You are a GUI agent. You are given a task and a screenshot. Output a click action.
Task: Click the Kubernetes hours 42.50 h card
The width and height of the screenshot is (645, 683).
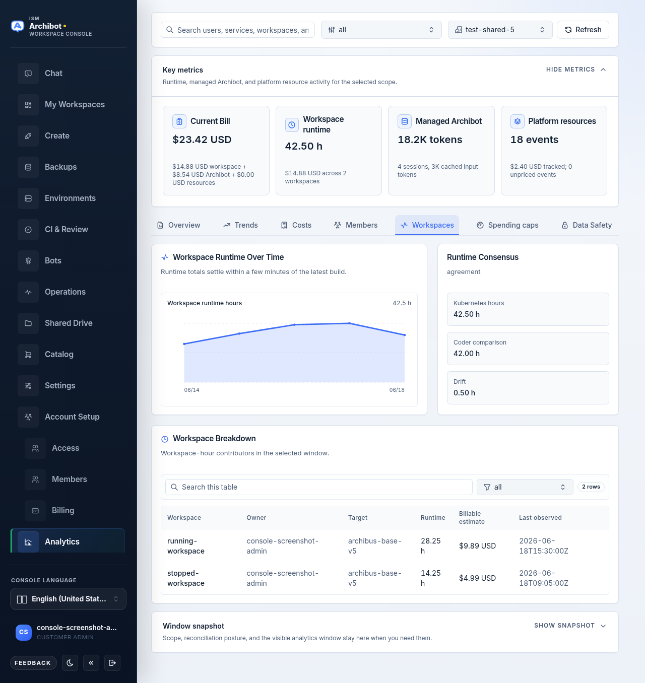point(528,309)
